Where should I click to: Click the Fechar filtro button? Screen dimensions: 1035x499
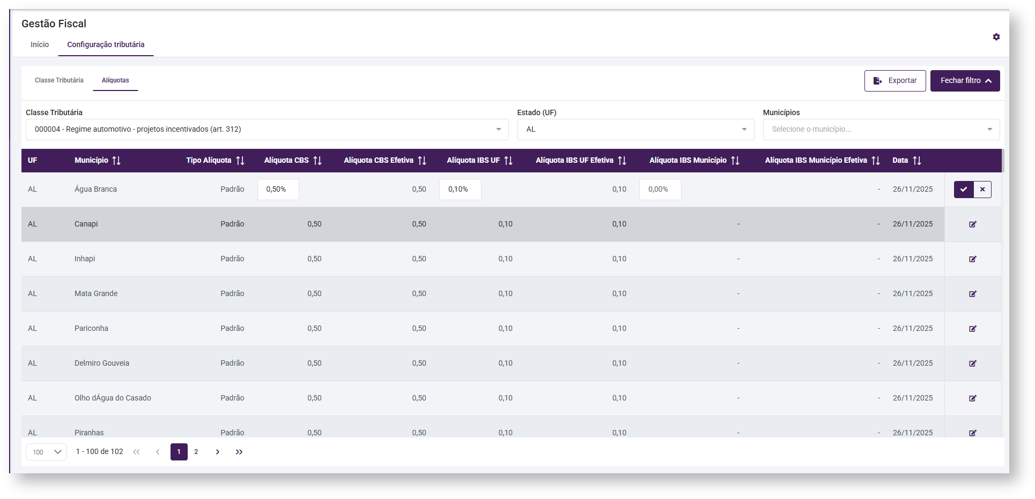(x=964, y=81)
